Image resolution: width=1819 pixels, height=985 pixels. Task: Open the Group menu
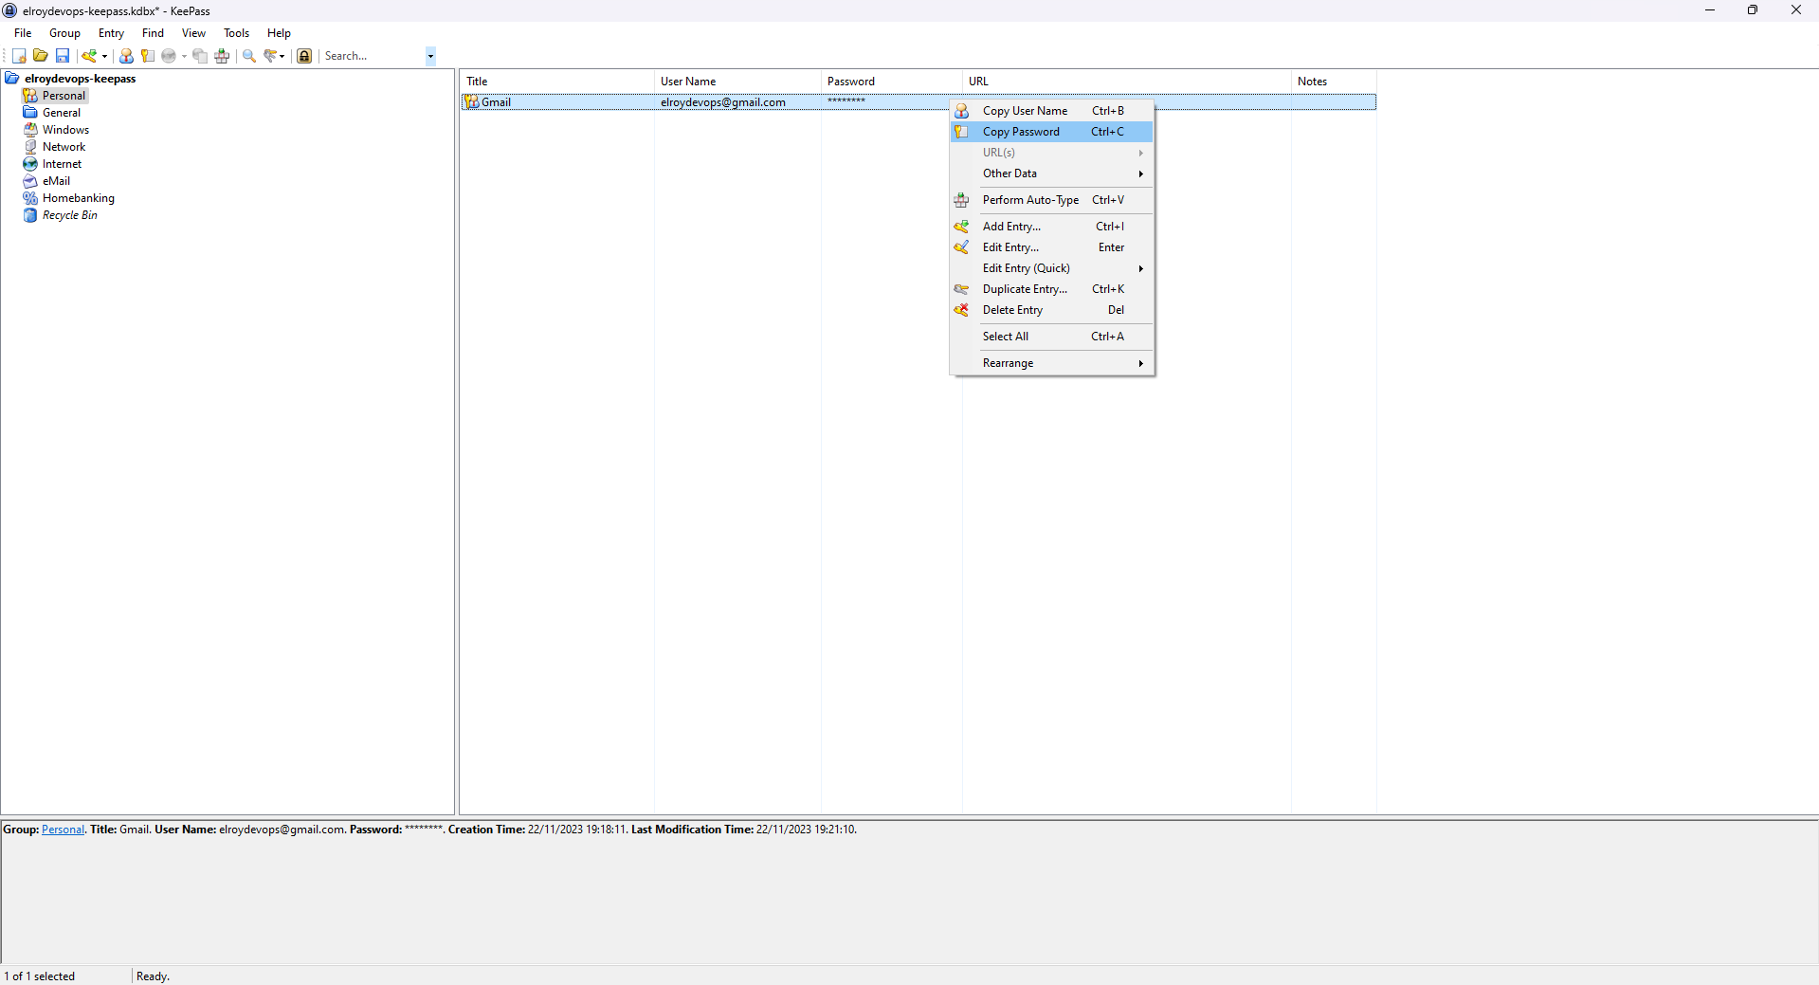64,33
